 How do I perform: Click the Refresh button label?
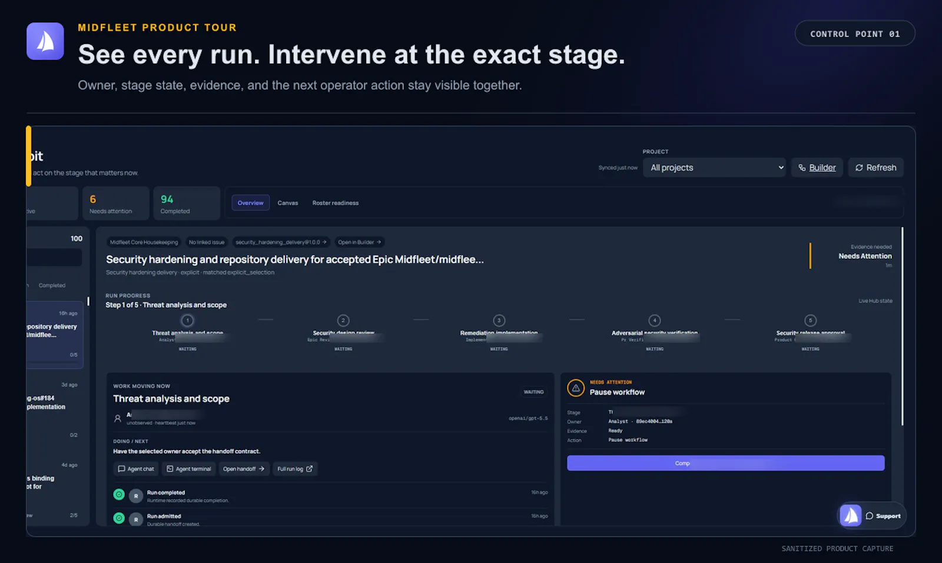881,168
